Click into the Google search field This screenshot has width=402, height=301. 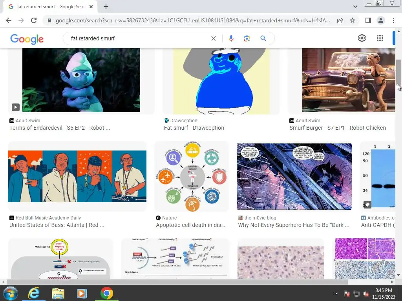pos(139,38)
